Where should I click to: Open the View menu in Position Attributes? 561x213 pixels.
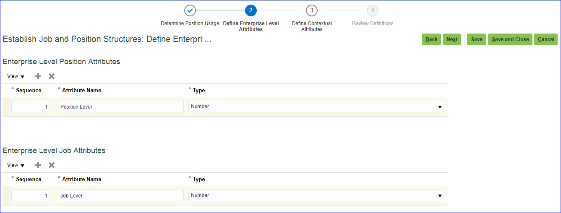click(16, 76)
